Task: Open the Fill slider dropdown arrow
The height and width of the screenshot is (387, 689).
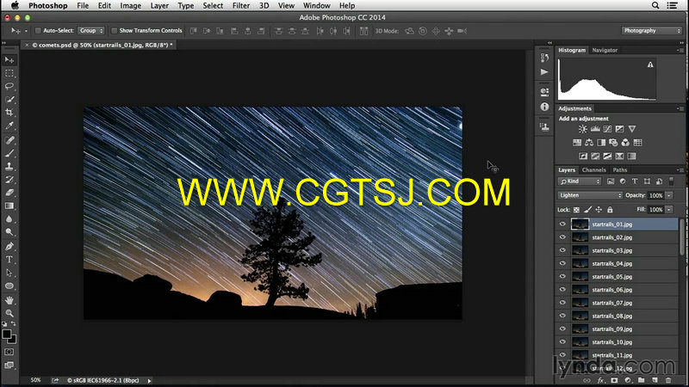Action: pos(669,210)
